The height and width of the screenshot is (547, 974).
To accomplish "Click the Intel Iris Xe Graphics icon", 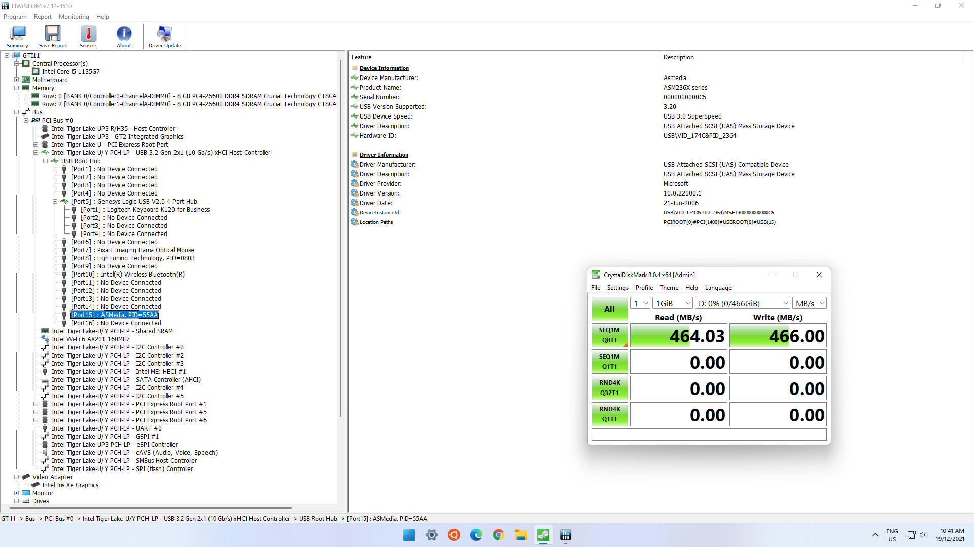I will coord(36,485).
